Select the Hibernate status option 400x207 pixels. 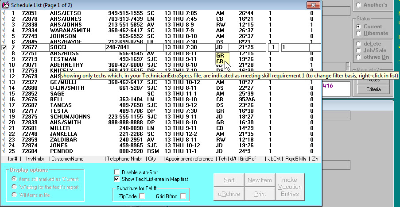[x=358, y=33]
